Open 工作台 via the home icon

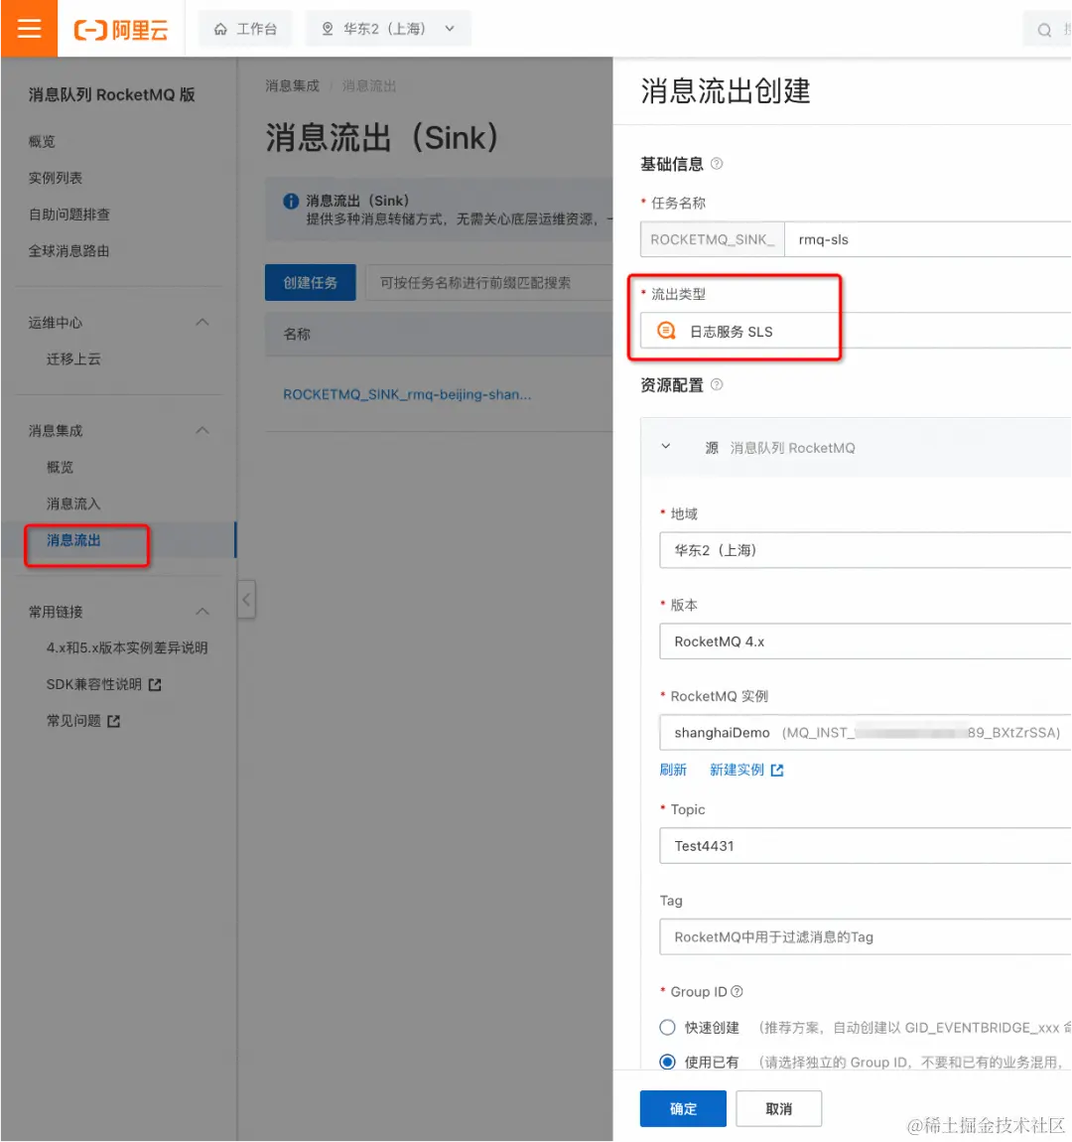pyautogui.click(x=244, y=28)
